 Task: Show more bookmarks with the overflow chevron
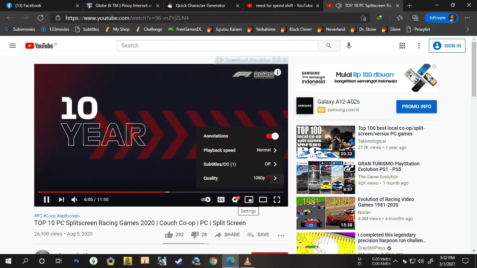click(468, 29)
